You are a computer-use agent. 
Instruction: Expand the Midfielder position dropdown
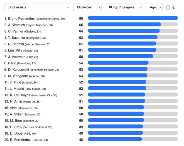tap(87, 7)
